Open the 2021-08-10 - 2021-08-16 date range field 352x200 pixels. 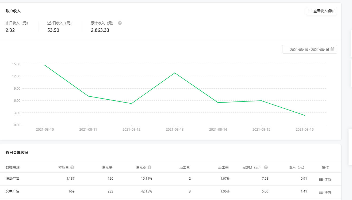tap(309, 50)
